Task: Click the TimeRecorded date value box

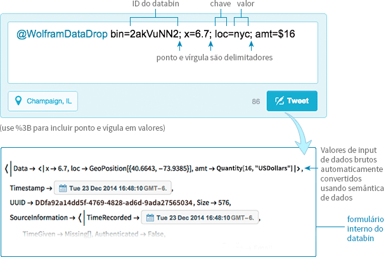Action: [200, 218]
